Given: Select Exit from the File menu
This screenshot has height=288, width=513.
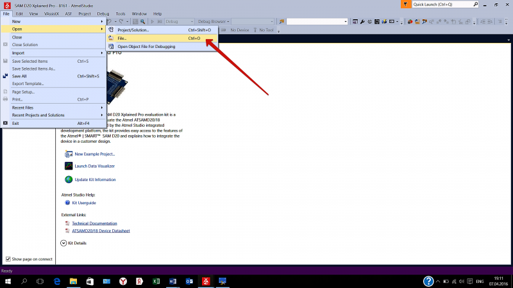Looking at the screenshot, I should [x=53, y=124].
